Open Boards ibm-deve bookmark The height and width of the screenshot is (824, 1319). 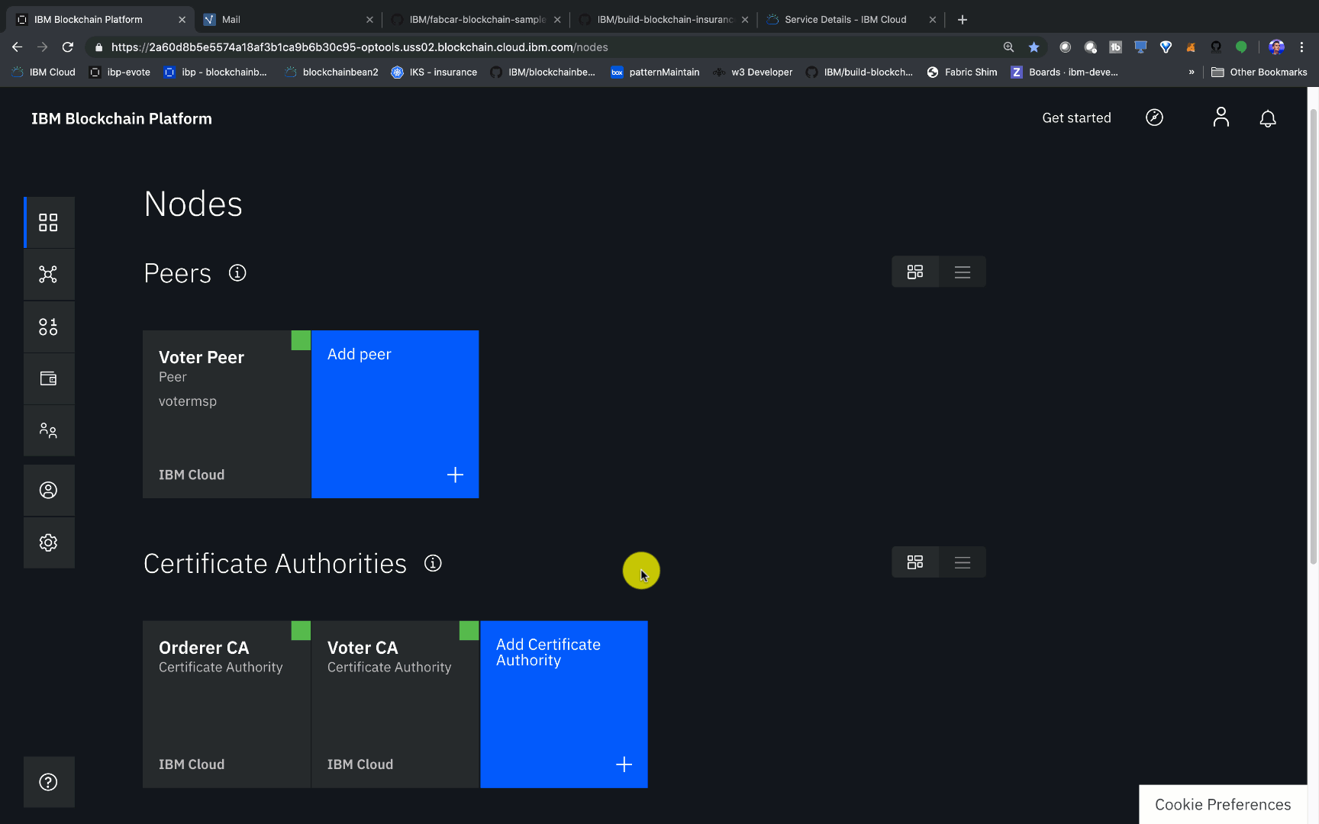point(1065,72)
